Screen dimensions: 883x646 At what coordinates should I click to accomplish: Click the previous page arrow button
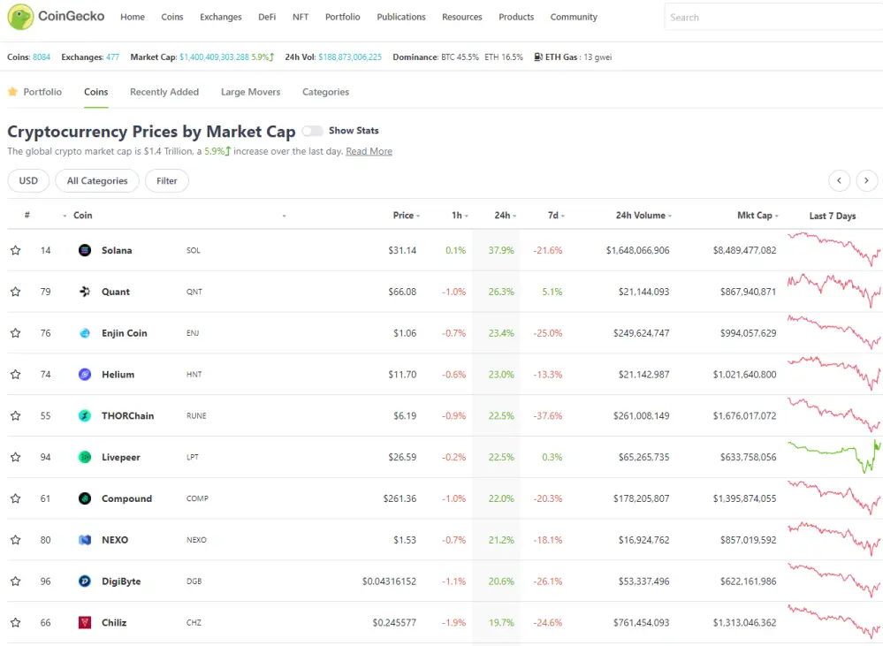pos(839,181)
